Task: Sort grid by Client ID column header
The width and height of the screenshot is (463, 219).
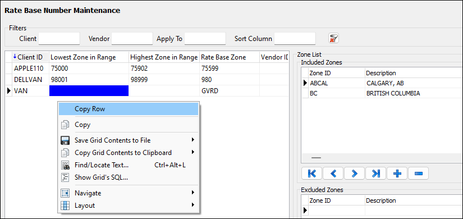Action: coord(30,57)
